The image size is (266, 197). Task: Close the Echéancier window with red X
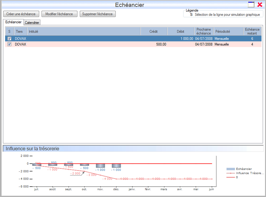[260, 5]
